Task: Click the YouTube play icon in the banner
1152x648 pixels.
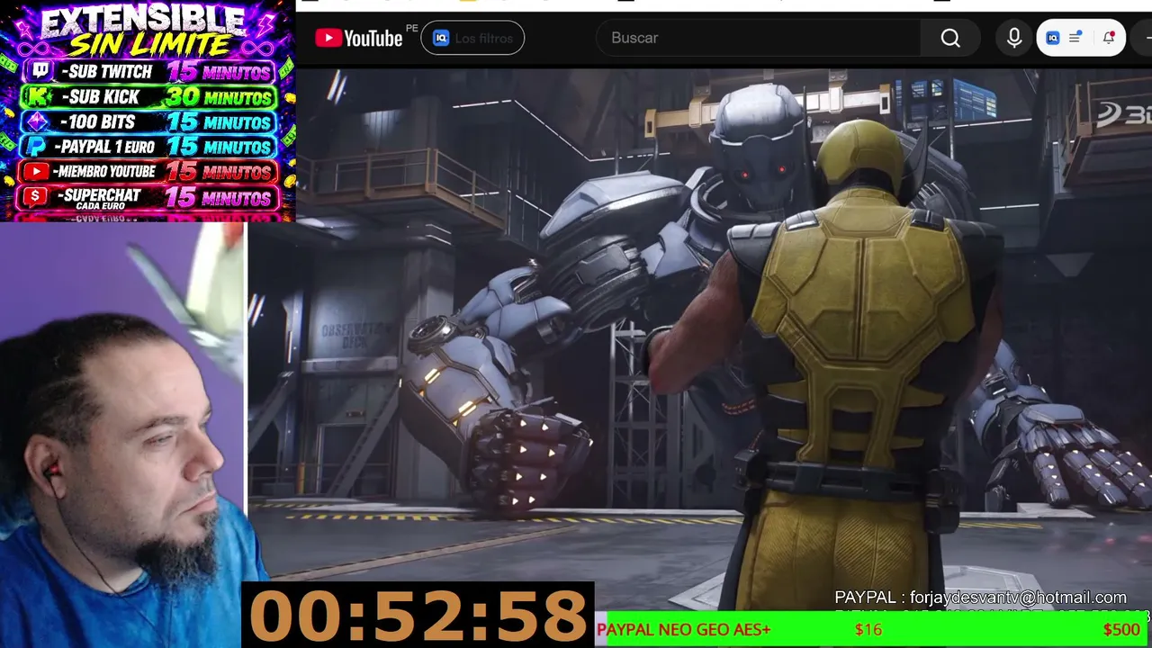Action: [37, 171]
